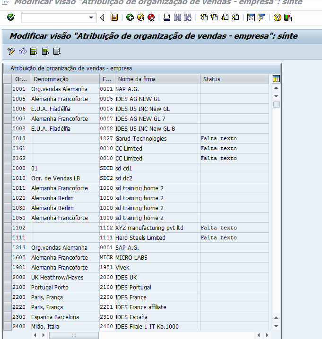Click the top vertical scroll down arrow
Image resolution: width=322 pixels, height=339 pixels.
(x=276, y=96)
